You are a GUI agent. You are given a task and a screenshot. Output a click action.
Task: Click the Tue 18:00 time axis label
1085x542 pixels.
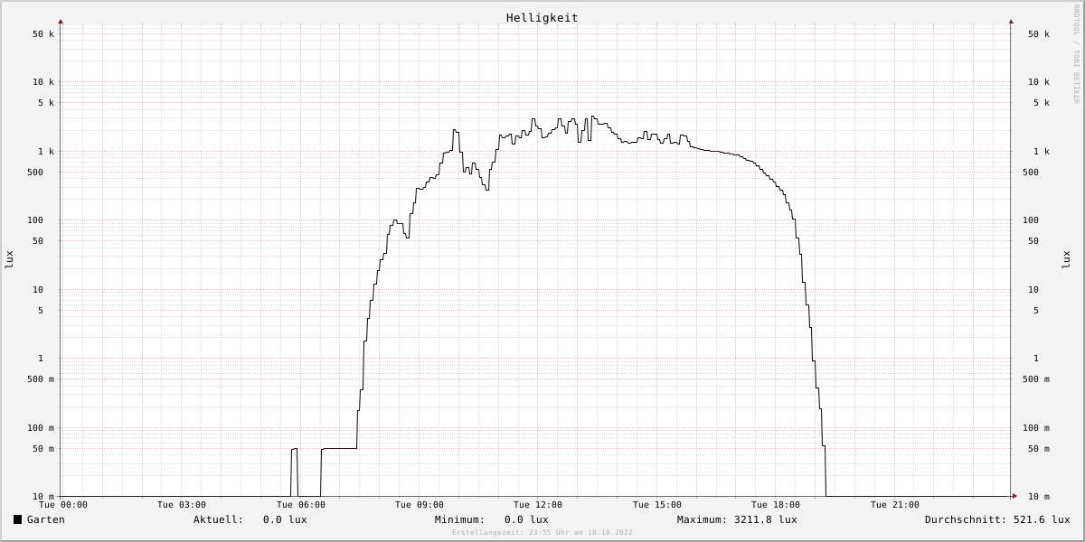point(776,505)
